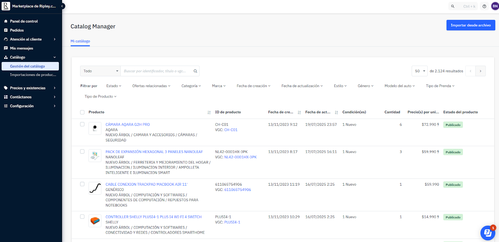Viewport: 499px width, 242px height.
Task: Click the lightning icon beside the $59.990 Nanoleaf price
Action: [438, 152]
